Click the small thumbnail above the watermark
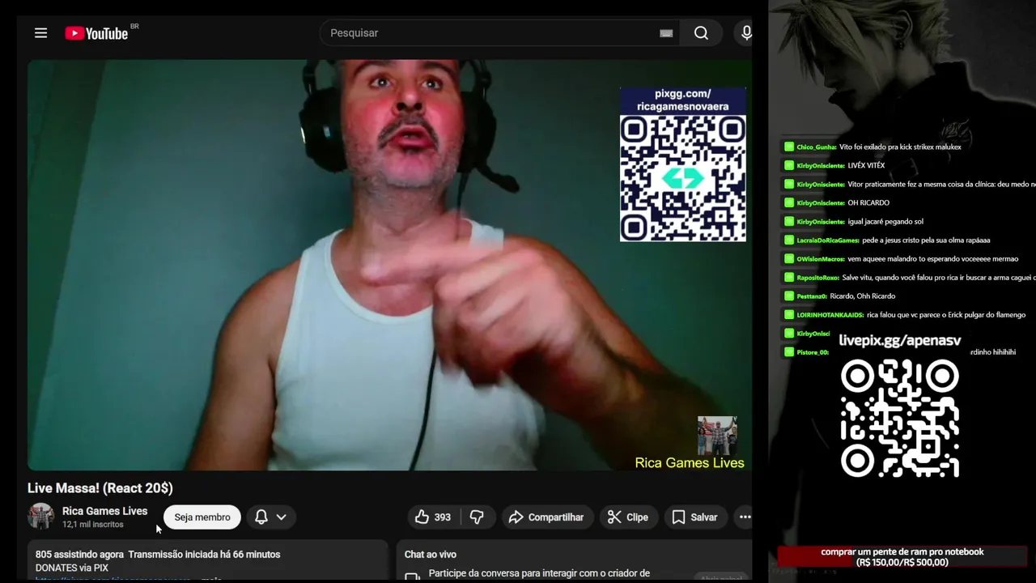Viewport: 1036px width, 583px height. pos(717,436)
